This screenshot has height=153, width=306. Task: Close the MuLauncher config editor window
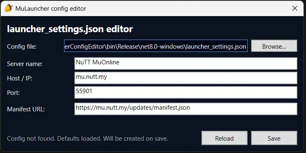tap(295, 8)
